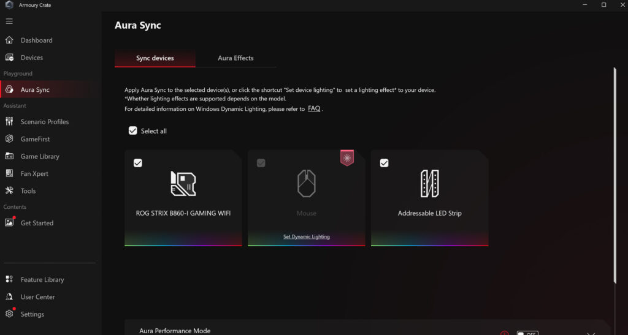Open Scenario Profiles sliders icon
Screen dimensions: 628x335
pos(9,121)
